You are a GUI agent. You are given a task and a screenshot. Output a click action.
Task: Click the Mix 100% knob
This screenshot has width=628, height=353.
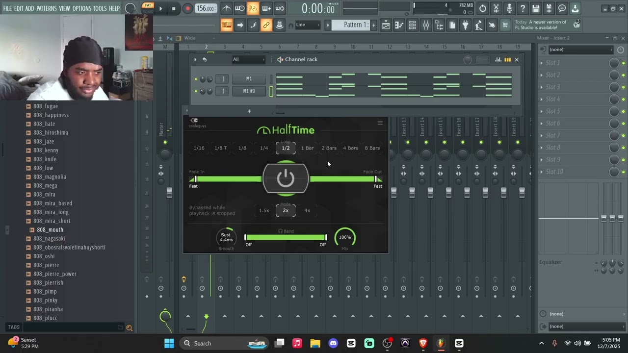tap(345, 237)
